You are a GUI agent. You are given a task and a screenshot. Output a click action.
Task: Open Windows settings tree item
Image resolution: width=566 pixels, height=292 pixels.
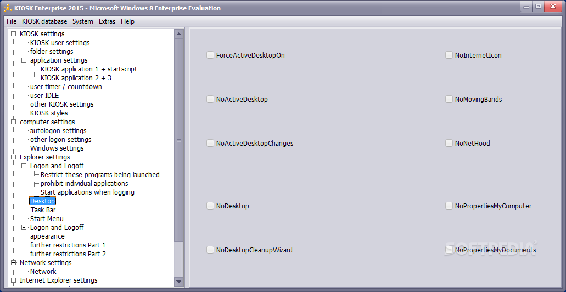[57, 148]
